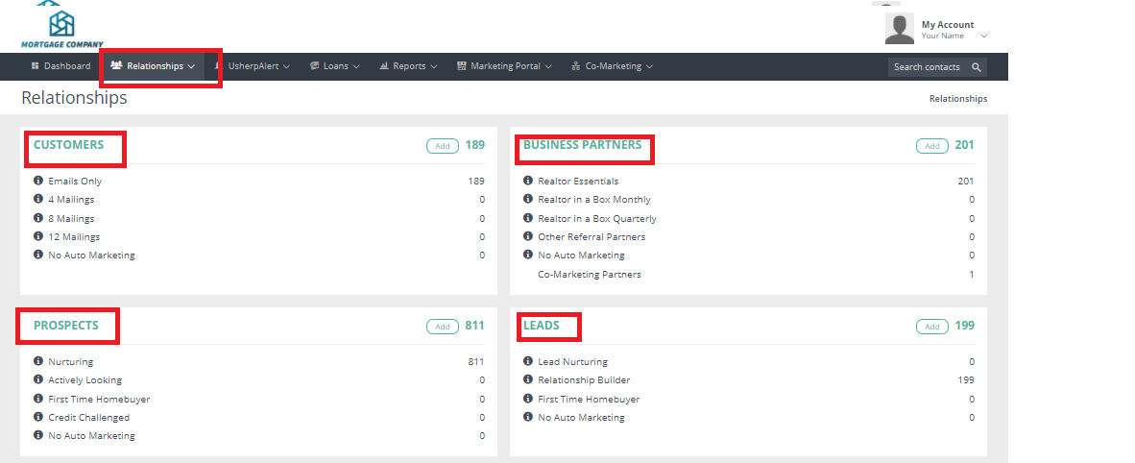This screenshot has height=463, width=1135.
Task: Go to the Dashboard tab
Action: [60, 66]
